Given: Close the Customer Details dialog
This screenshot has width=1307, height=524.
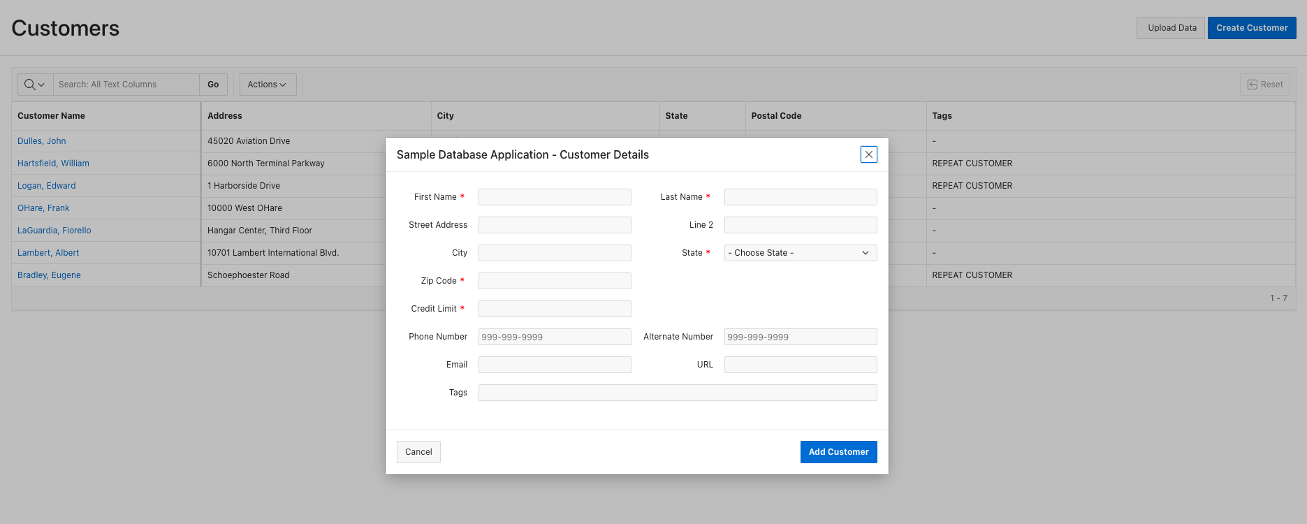Looking at the screenshot, I should (x=868, y=154).
